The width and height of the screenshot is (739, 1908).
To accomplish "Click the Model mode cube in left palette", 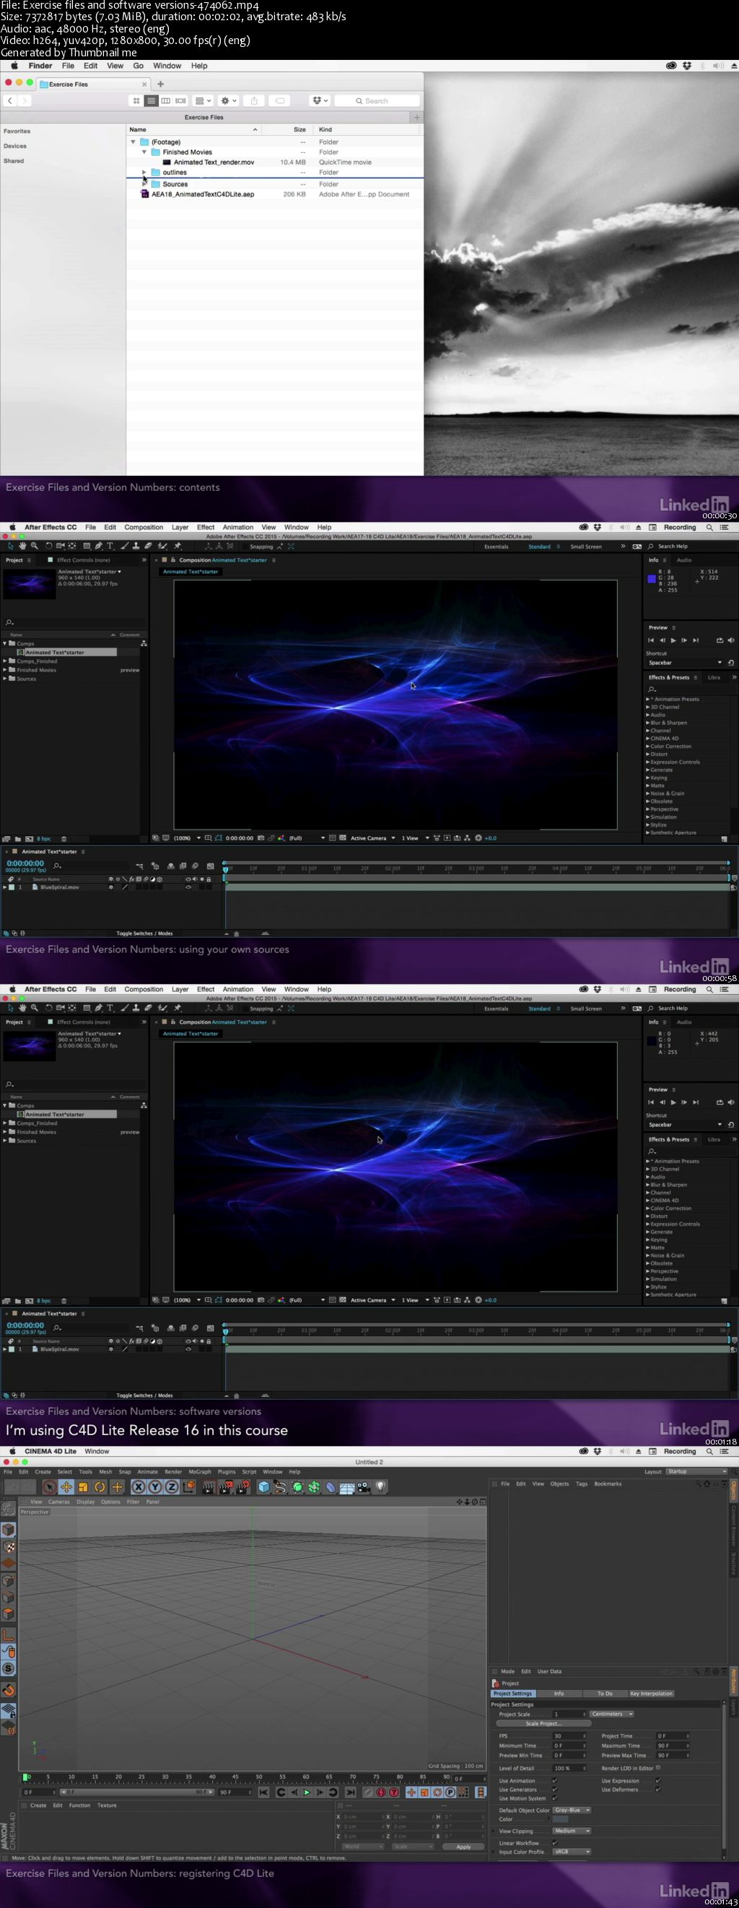I will click(8, 1530).
